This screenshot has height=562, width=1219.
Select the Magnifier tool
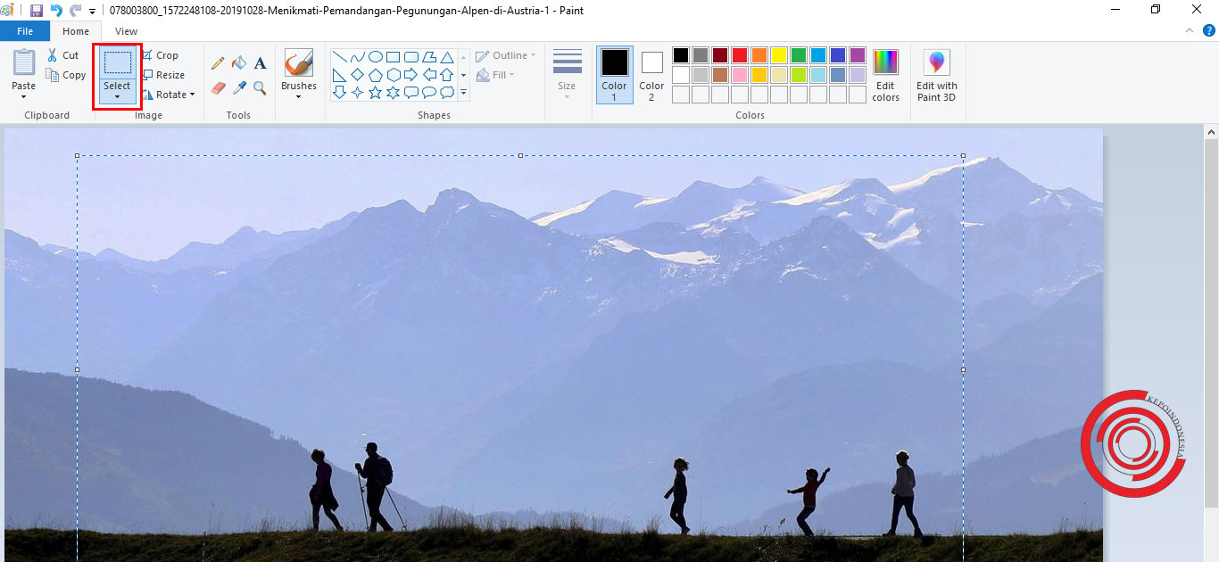point(259,87)
